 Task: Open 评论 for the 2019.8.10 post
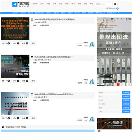coord(16,43)
